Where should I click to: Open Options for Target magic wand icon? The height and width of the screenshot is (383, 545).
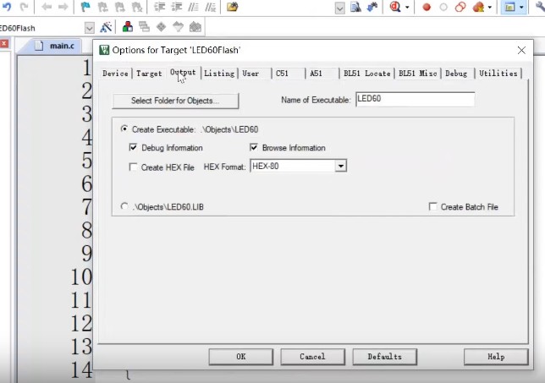[x=106, y=27]
